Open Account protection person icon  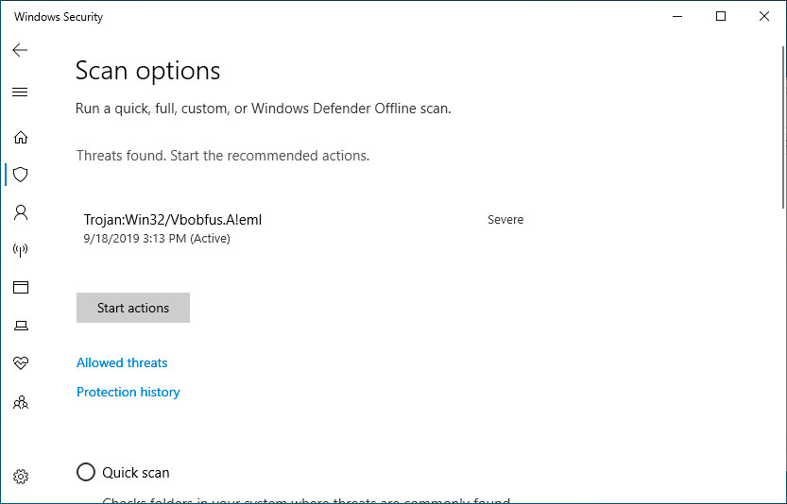20,212
